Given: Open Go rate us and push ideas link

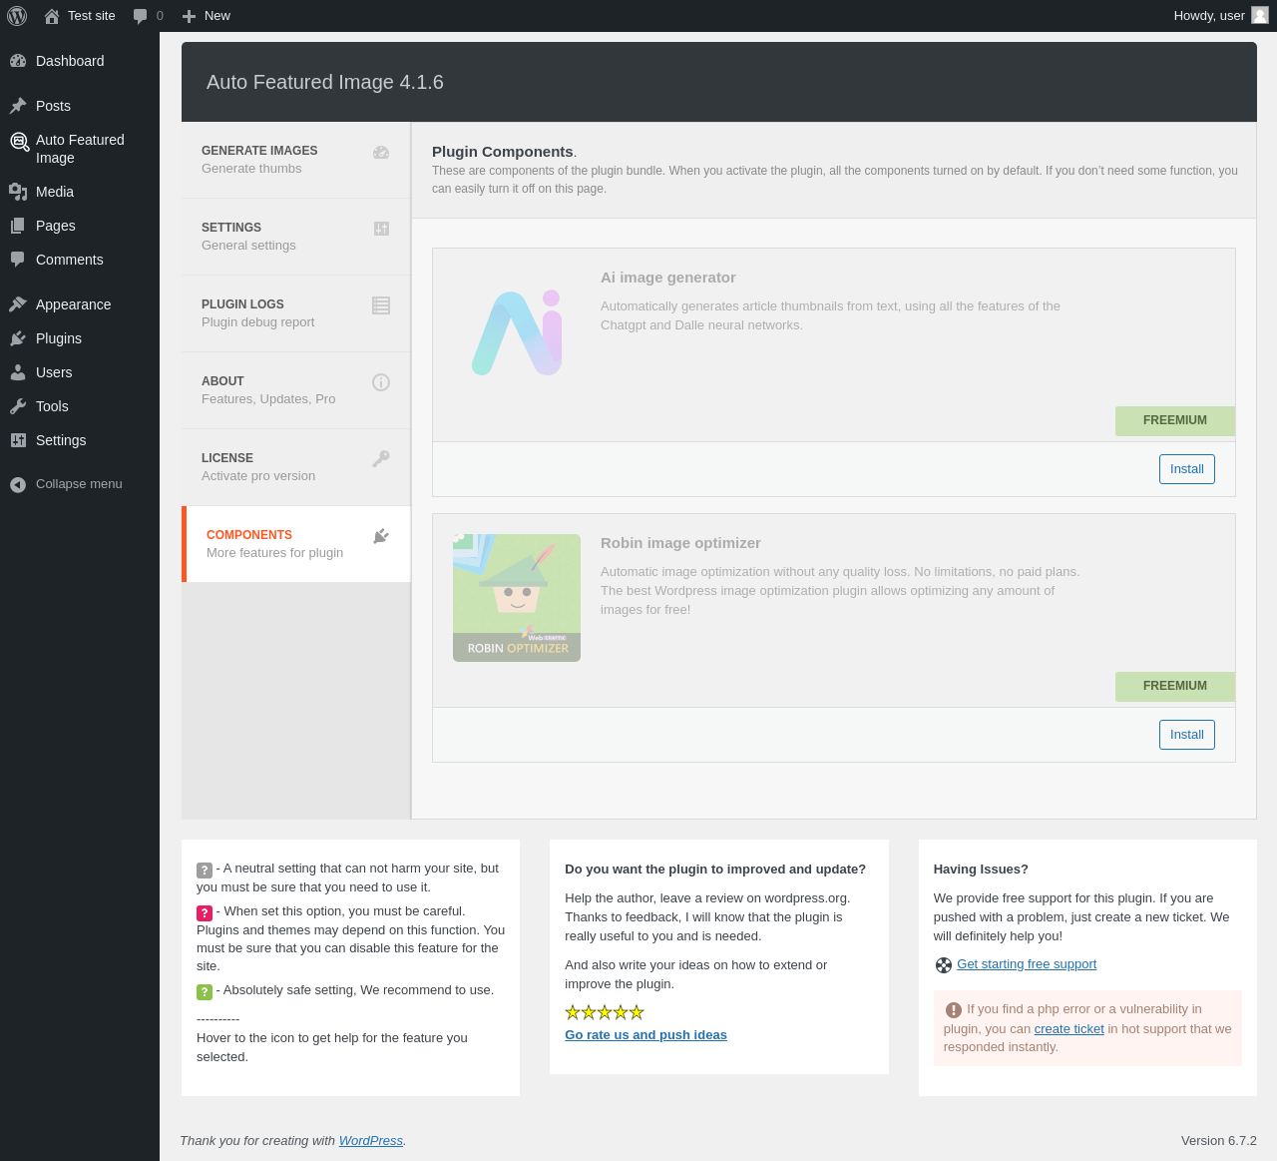Looking at the screenshot, I should pos(645,1035).
